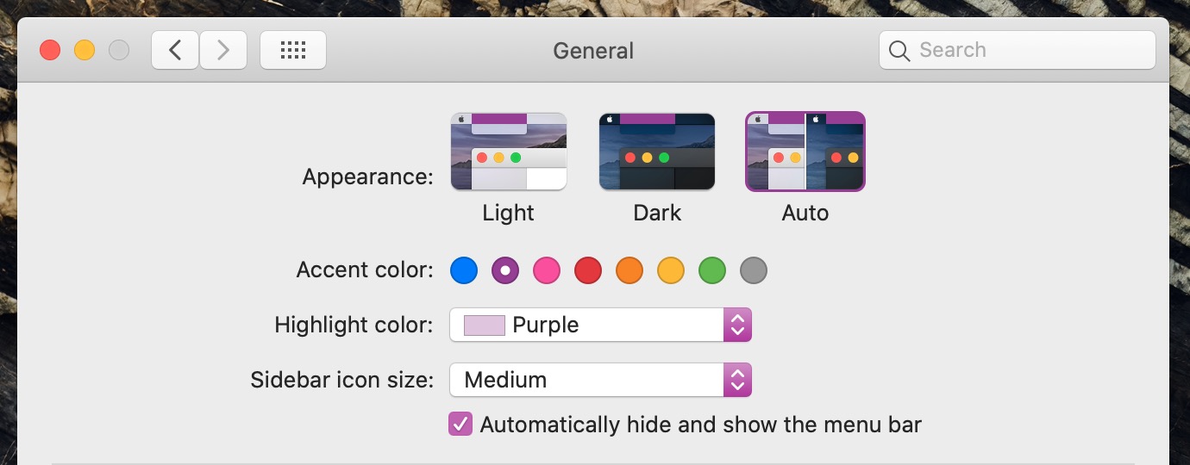This screenshot has height=465, width=1190.
Task: Pick the blue accent color
Action: tap(464, 271)
